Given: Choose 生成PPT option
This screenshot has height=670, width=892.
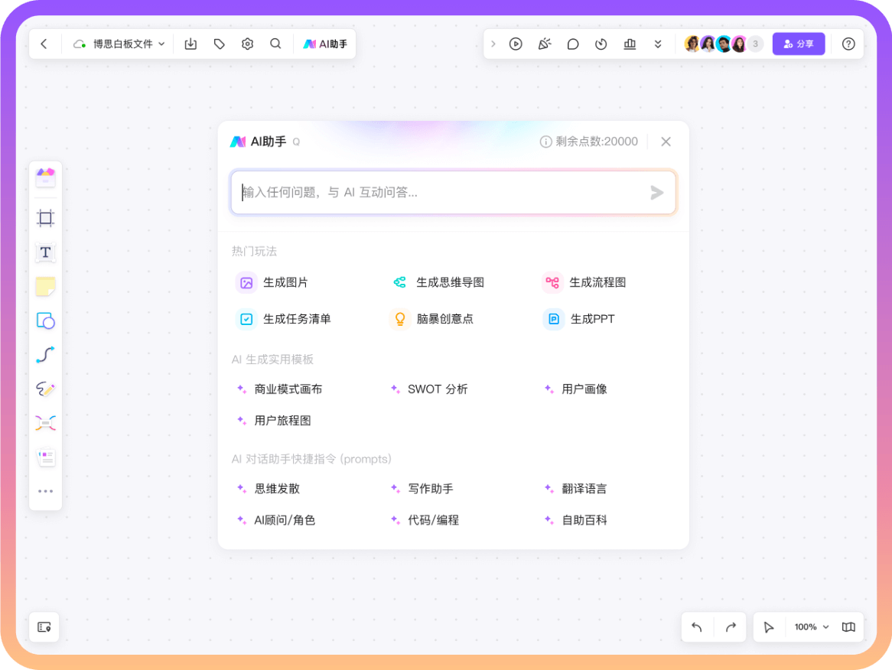Looking at the screenshot, I should (578, 319).
